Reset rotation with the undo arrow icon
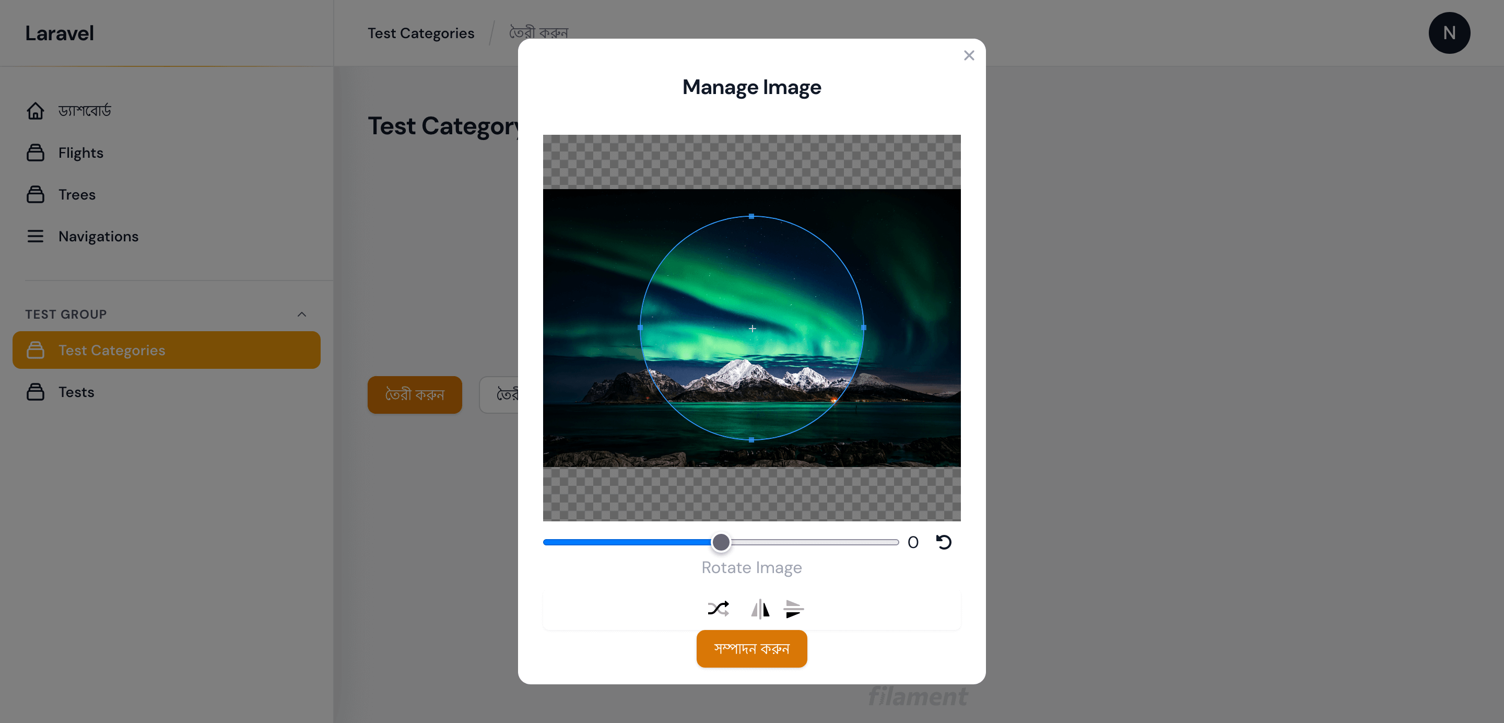 [944, 542]
